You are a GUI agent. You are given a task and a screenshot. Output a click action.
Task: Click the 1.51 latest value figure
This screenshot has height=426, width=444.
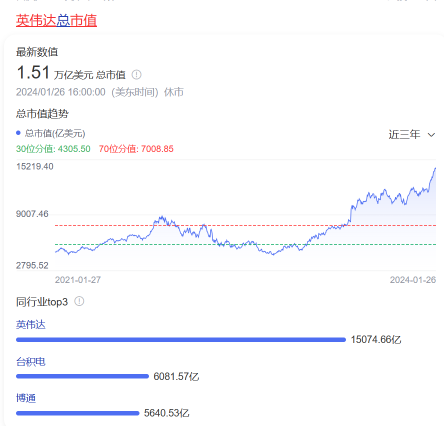(x=33, y=72)
